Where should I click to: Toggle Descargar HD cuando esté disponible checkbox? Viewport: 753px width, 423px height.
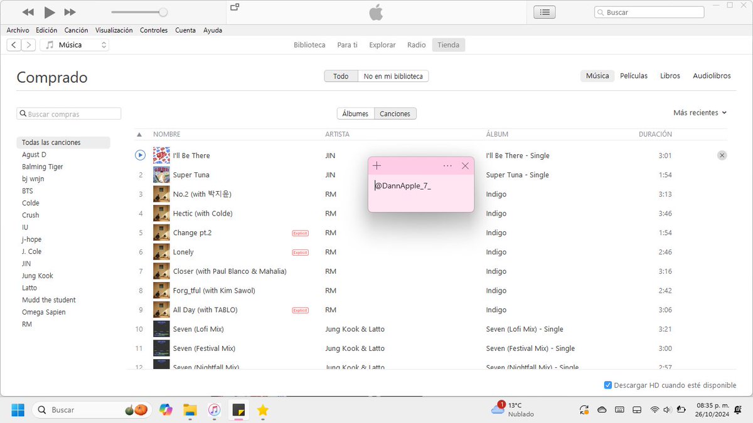coord(607,385)
